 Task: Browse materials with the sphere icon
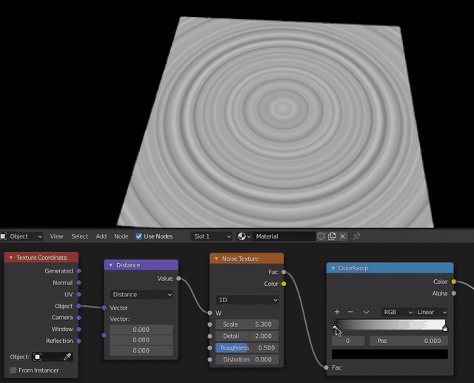pos(244,236)
